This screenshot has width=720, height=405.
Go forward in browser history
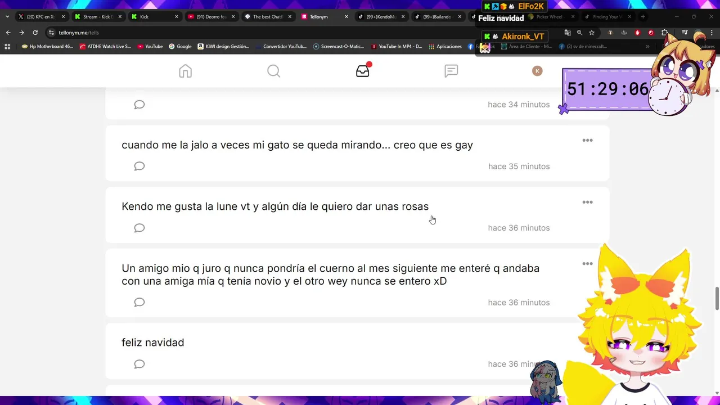(x=21, y=33)
